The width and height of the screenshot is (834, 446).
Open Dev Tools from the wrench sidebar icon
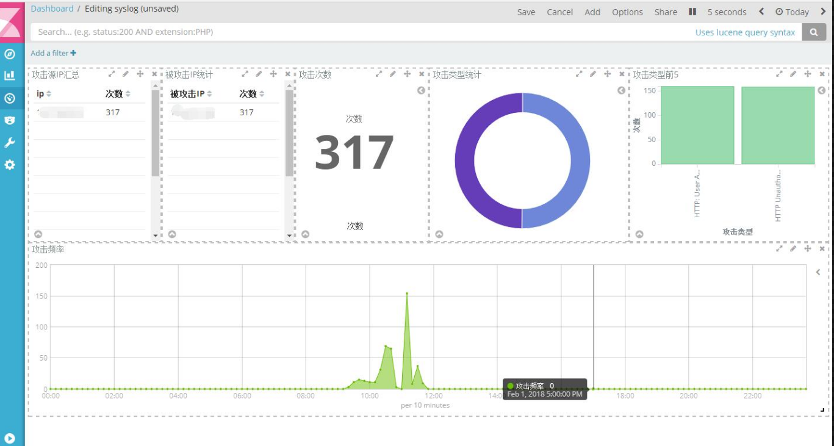click(x=10, y=143)
